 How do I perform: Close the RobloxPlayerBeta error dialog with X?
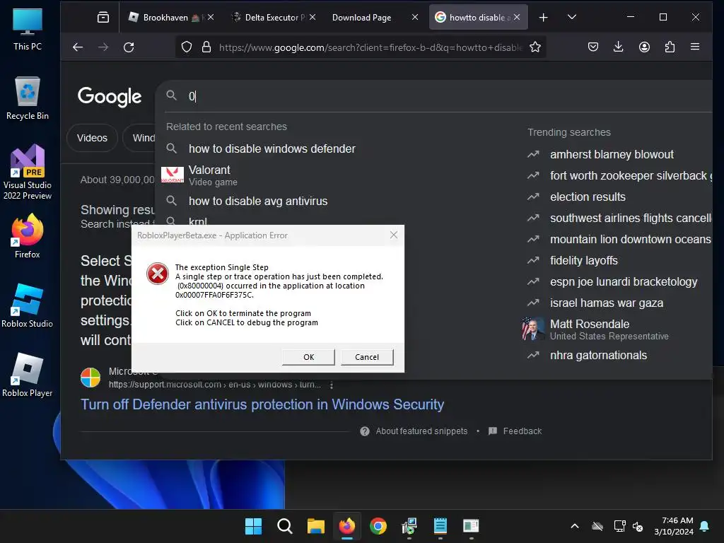tap(393, 235)
